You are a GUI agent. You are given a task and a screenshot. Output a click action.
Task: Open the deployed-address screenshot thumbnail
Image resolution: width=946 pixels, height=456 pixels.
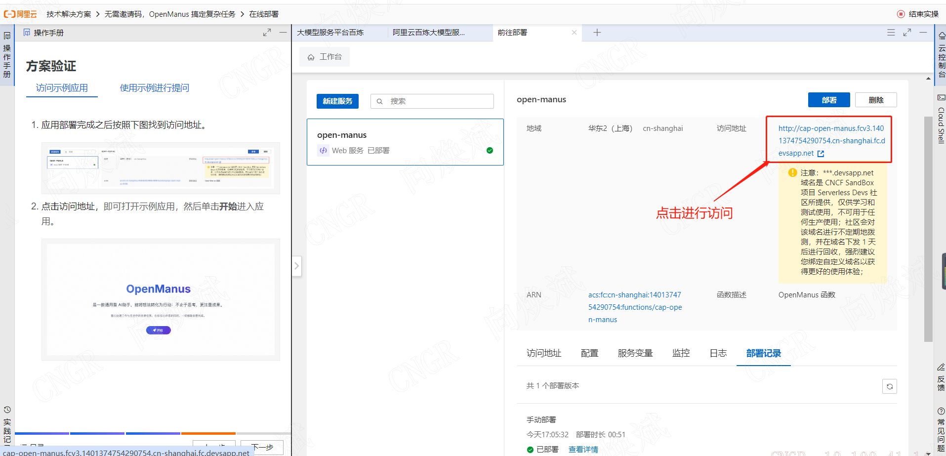pyautogui.click(x=161, y=168)
